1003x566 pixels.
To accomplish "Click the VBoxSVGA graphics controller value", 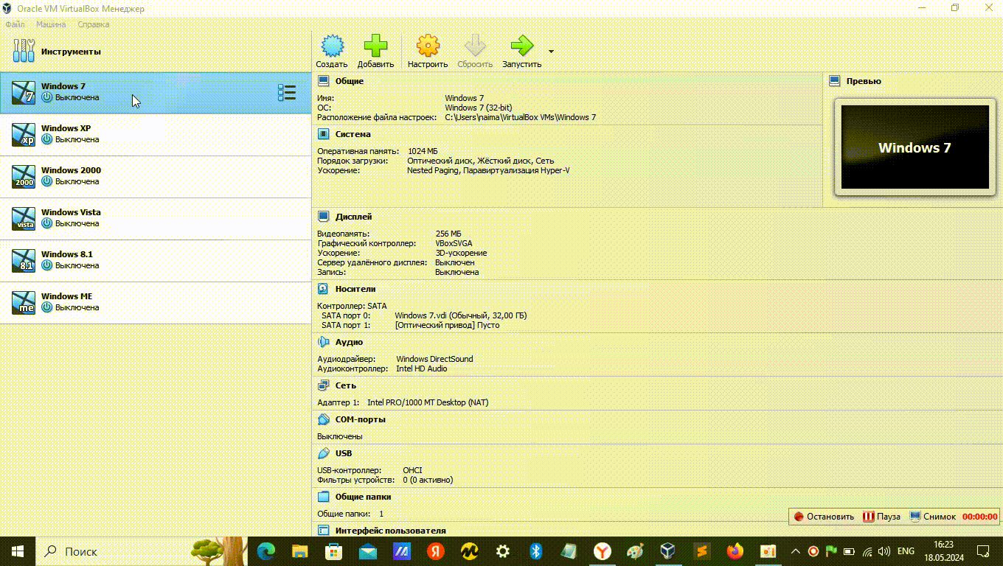I will click(454, 243).
